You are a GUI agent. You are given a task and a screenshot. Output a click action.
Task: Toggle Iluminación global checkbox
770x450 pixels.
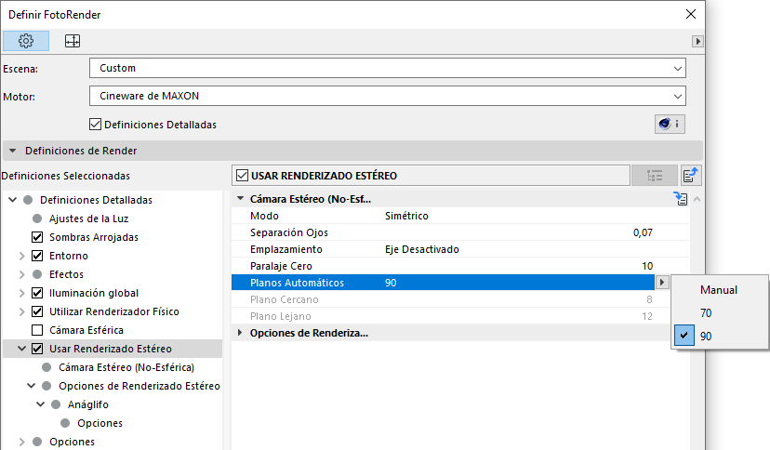tap(37, 293)
